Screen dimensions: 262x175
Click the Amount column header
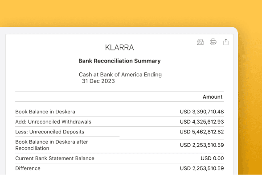point(213,97)
